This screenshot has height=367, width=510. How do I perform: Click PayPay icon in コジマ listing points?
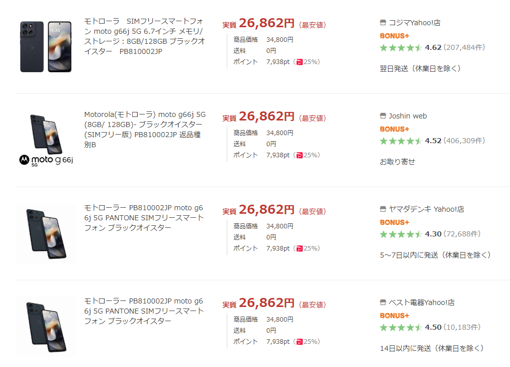tap(300, 62)
